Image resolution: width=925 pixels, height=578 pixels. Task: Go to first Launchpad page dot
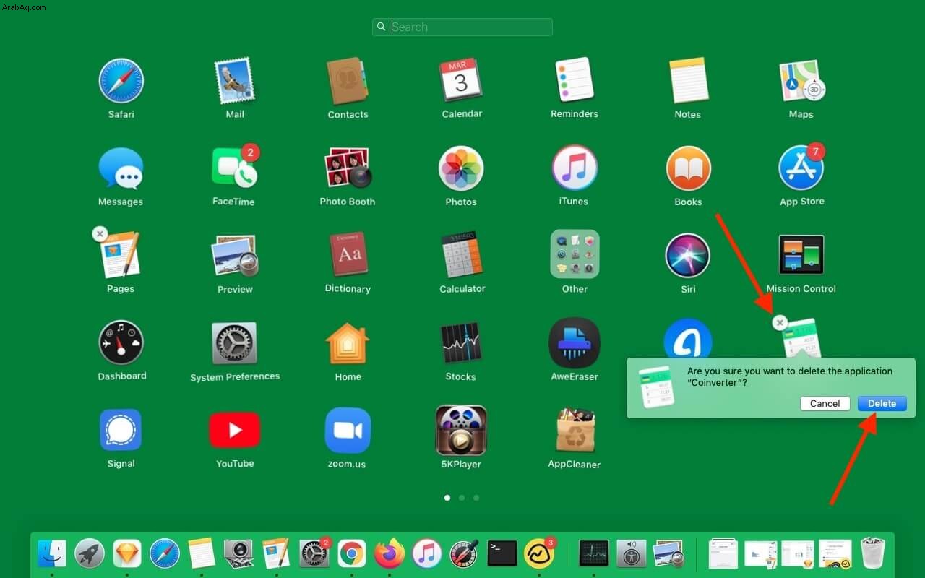click(x=447, y=498)
